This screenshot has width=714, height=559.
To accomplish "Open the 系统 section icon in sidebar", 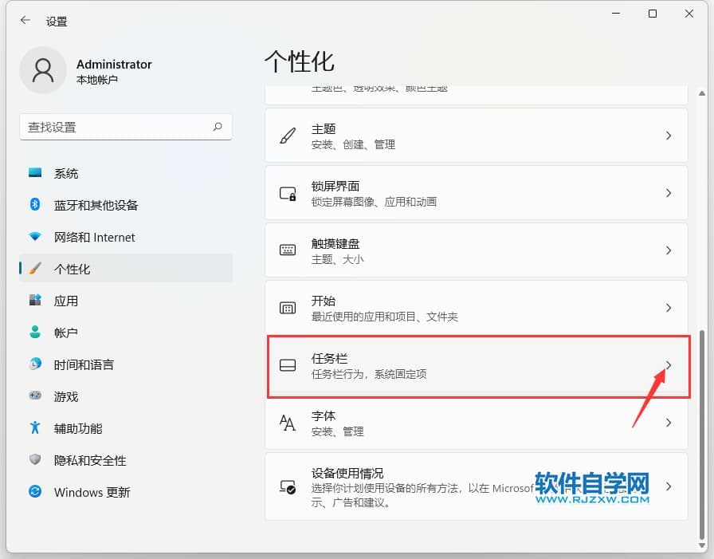I will tap(35, 173).
